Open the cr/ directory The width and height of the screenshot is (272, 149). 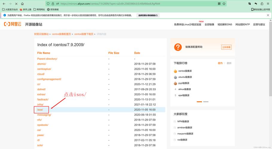39,84
